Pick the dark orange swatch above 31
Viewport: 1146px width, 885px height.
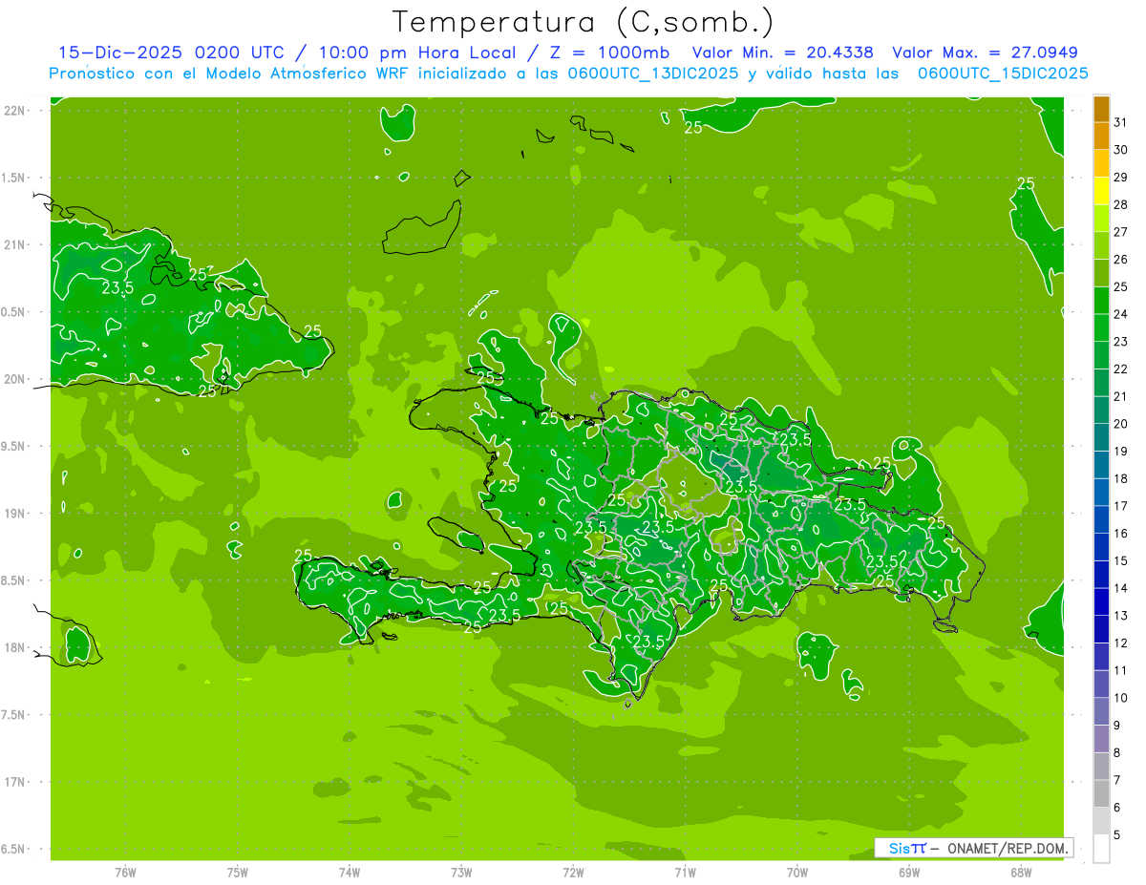pyautogui.click(x=1101, y=109)
